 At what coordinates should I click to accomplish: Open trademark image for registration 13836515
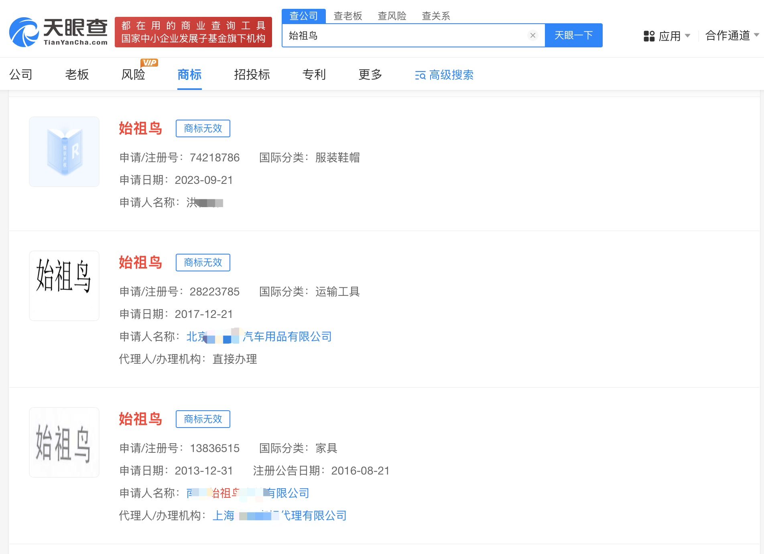(64, 442)
